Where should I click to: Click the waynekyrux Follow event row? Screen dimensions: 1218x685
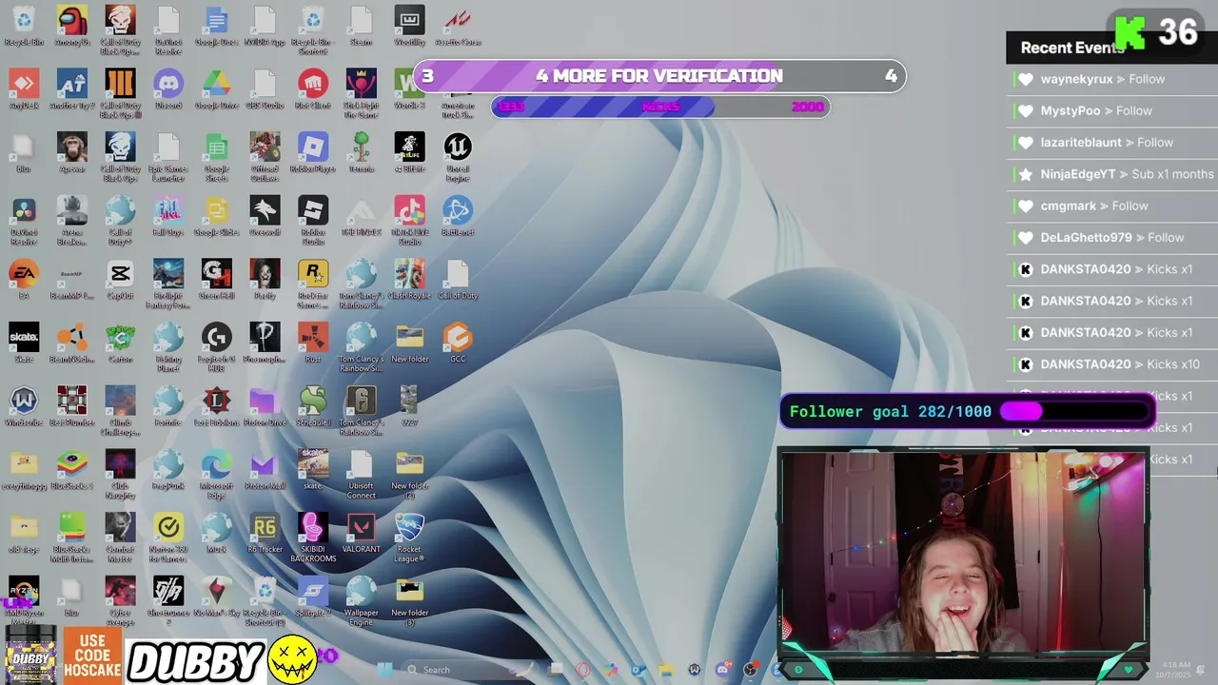[1111, 79]
